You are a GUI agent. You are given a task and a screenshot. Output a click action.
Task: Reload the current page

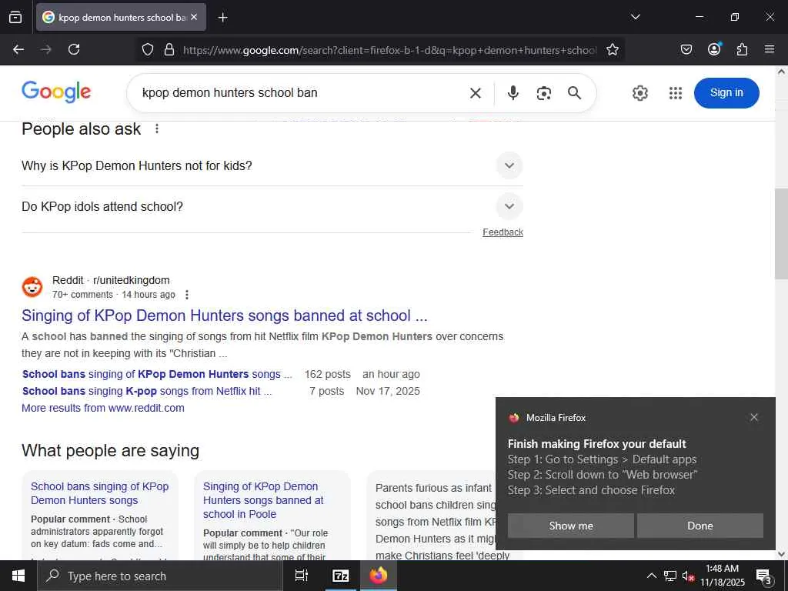pos(74,49)
